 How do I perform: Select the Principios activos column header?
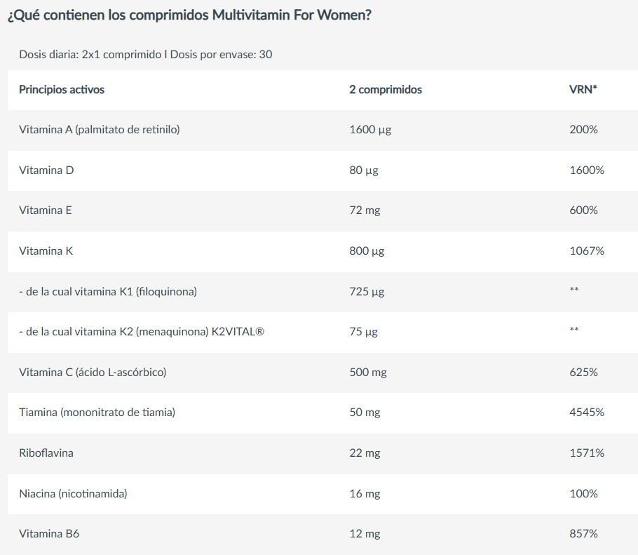[x=62, y=90]
